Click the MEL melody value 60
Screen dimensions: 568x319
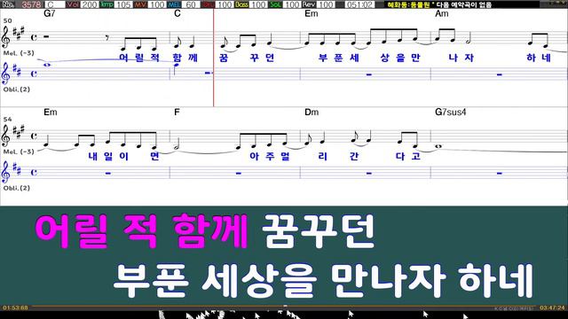tap(191, 4)
